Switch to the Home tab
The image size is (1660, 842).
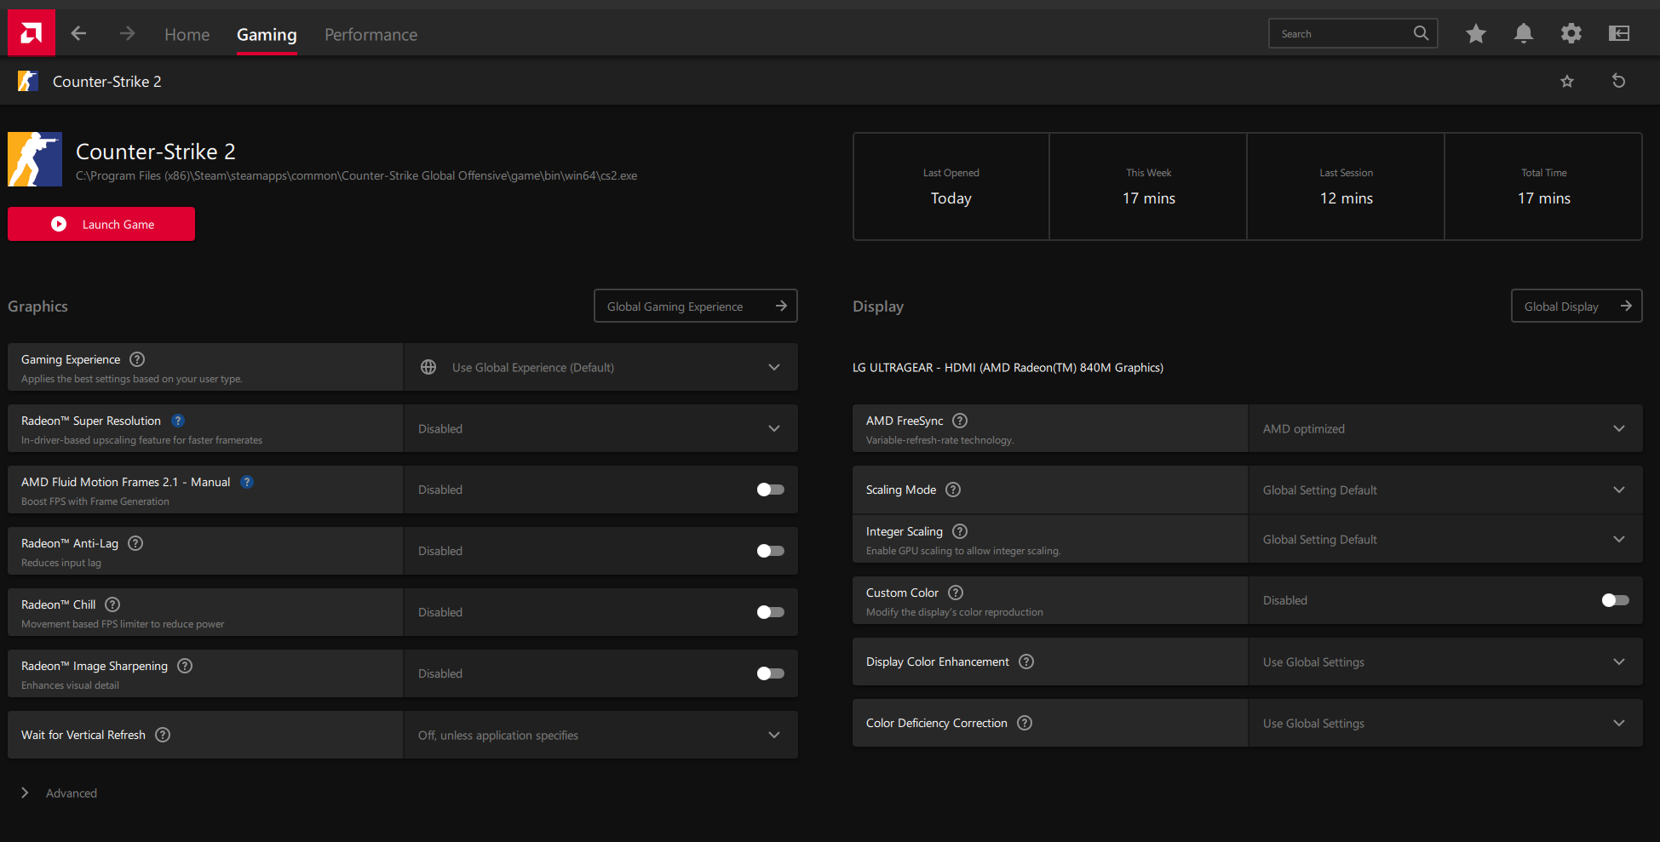[187, 34]
